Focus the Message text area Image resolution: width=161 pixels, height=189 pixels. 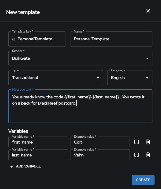80,106
